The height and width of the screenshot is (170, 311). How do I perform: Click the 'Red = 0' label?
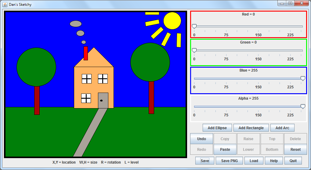point(248,14)
